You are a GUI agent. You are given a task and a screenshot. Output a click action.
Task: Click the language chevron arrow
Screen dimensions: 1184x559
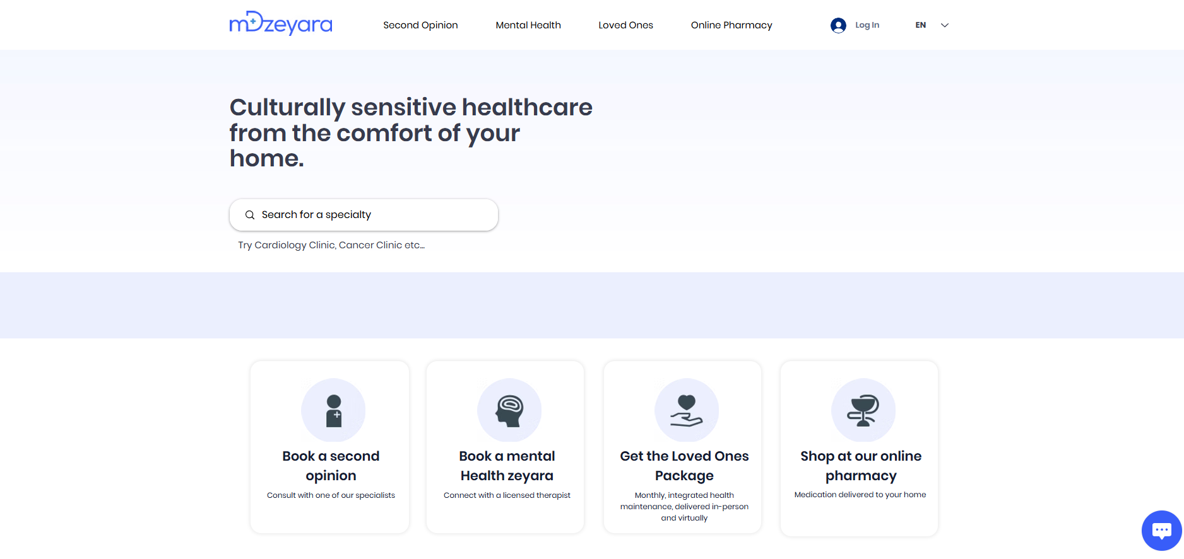pyautogui.click(x=945, y=25)
